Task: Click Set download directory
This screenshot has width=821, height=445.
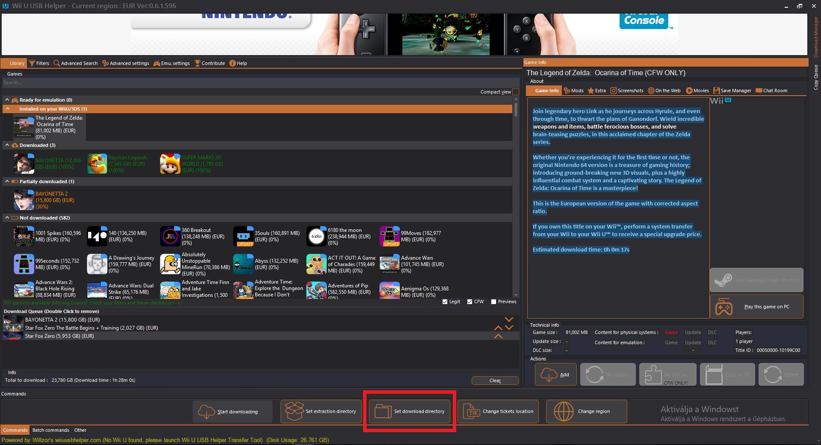Action: [x=410, y=411]
